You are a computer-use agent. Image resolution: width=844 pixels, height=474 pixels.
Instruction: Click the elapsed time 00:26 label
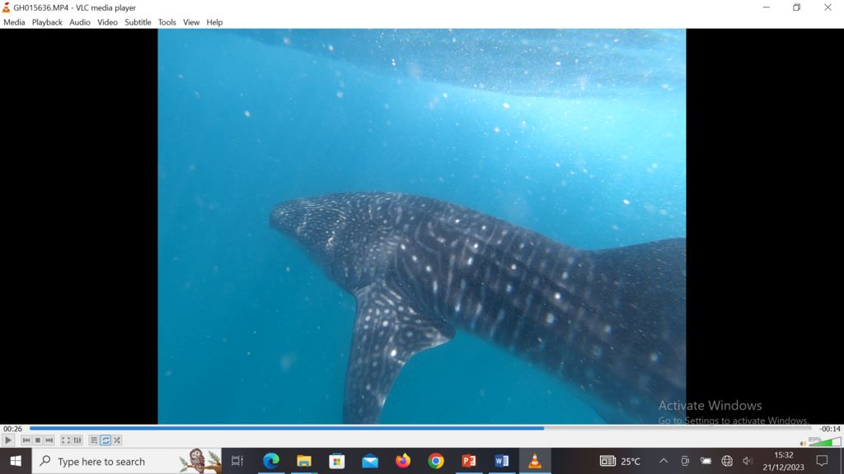pos(12,429)
